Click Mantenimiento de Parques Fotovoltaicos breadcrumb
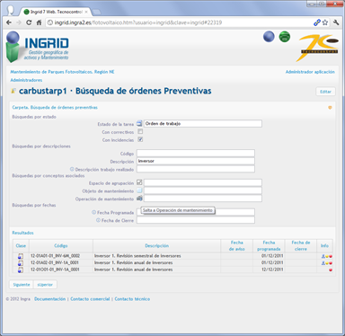The width and height of the screenshot is (345, 336). (x=62, y=72)
